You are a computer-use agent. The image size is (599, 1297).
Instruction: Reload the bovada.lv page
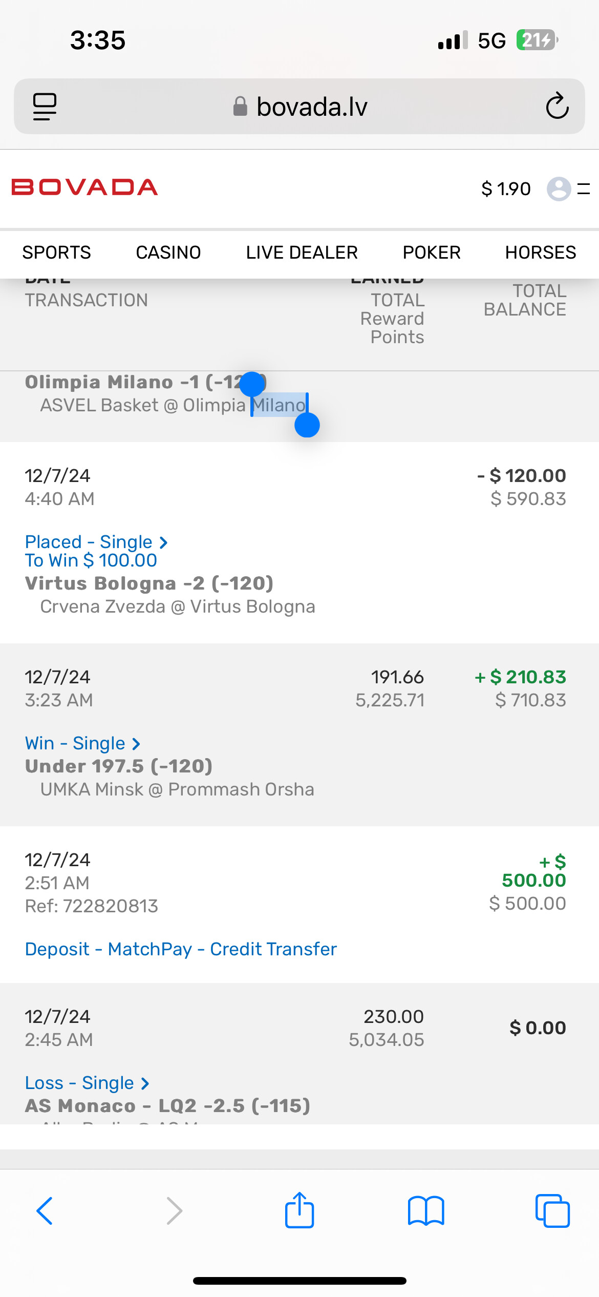[557, 107]
